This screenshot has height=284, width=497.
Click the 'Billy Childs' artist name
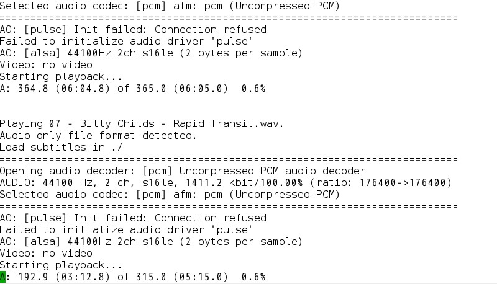pos(108,123)
